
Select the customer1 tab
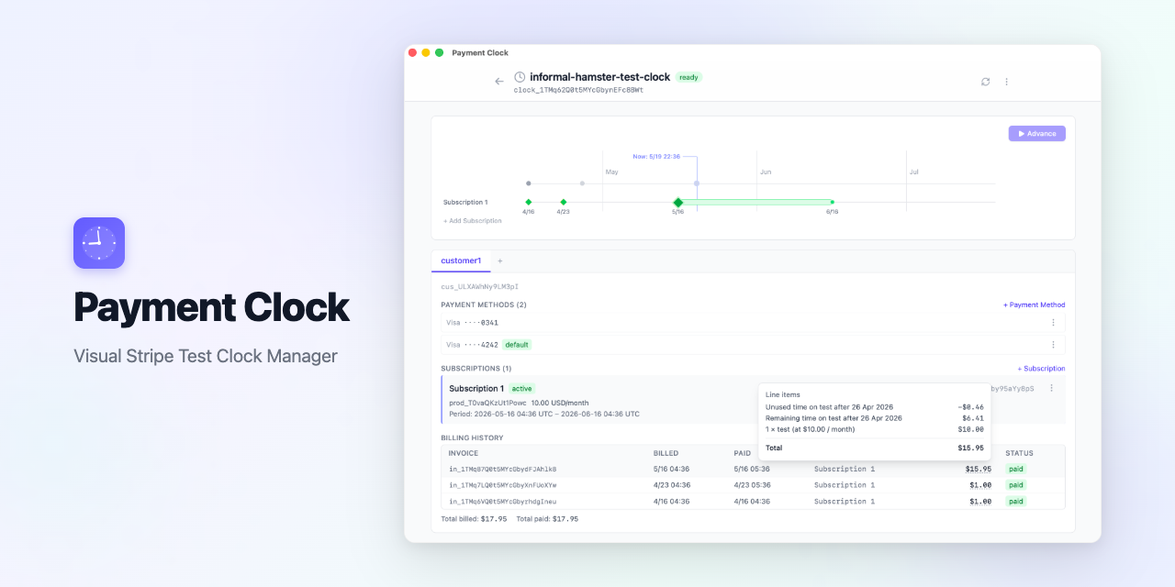tap(461, 261)
